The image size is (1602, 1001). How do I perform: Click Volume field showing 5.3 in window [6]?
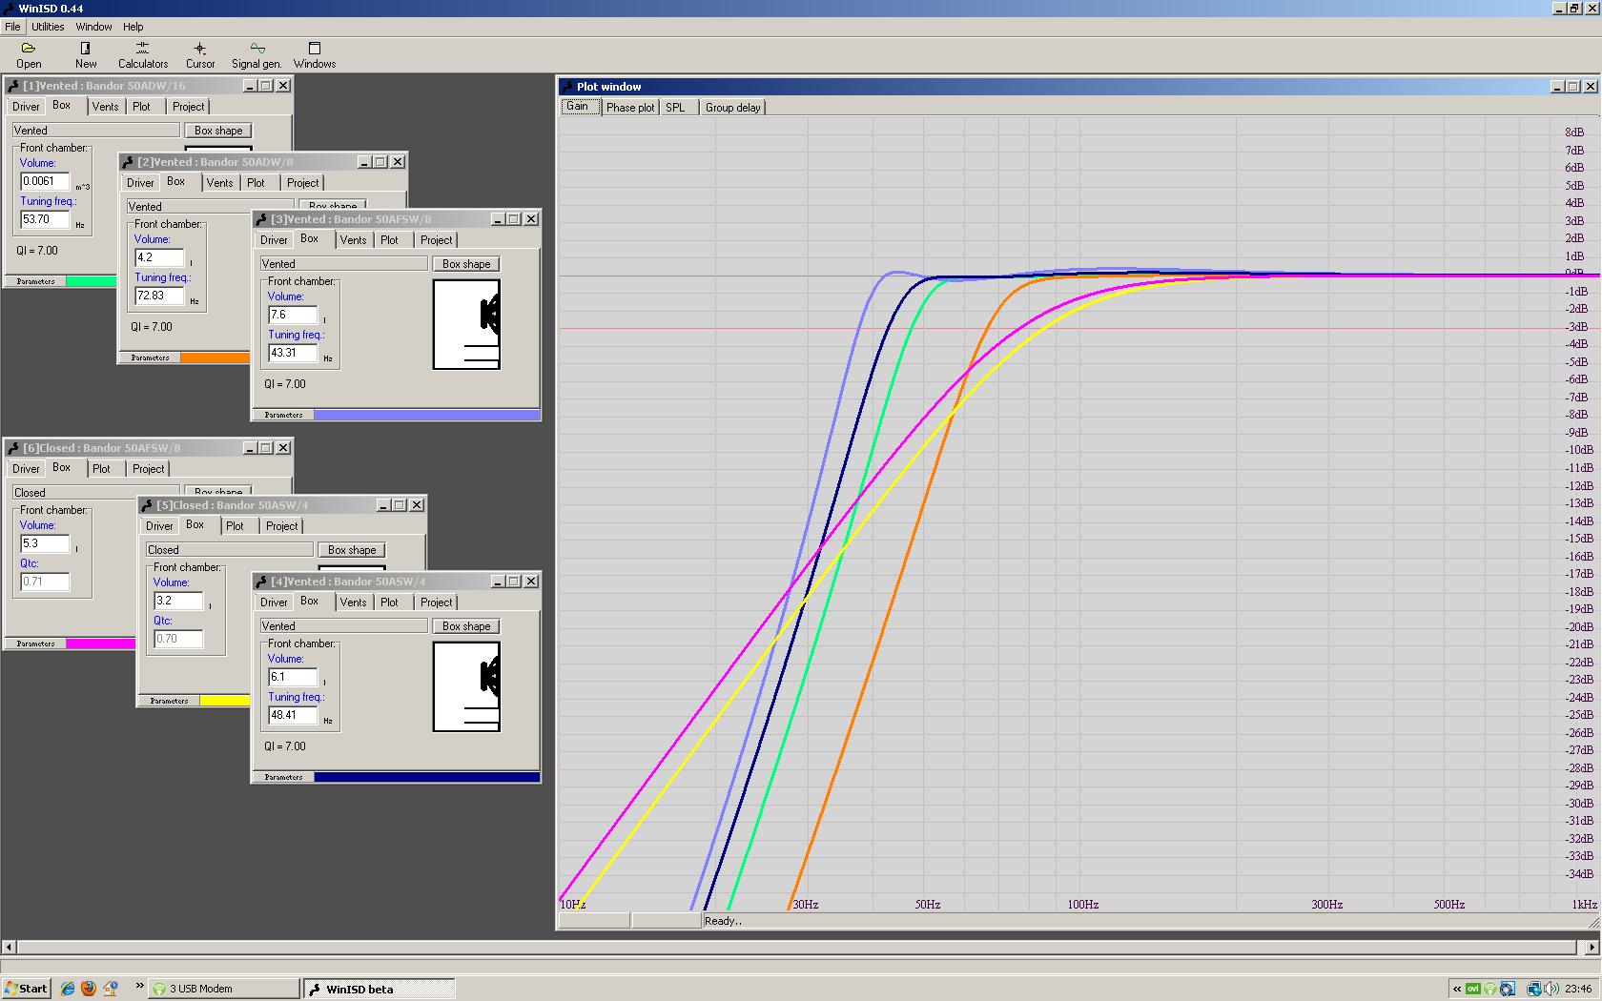pos(45,543)
